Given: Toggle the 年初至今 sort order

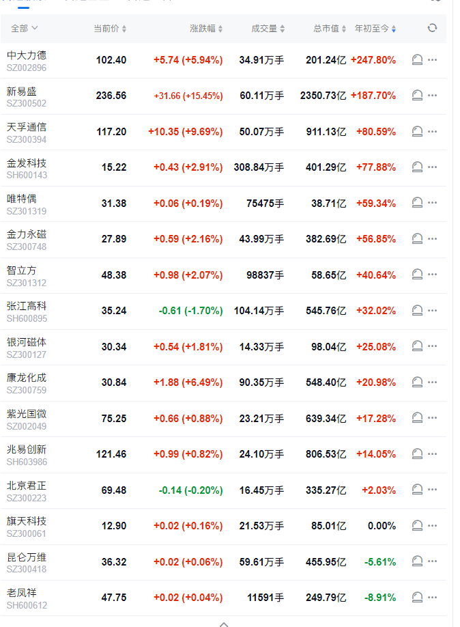Looking at the screenshot, I should [x=375, y=29].
